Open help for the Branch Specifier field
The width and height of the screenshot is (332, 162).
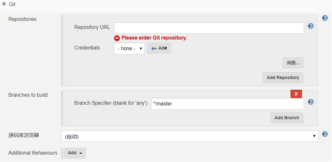tap(311, 102)
